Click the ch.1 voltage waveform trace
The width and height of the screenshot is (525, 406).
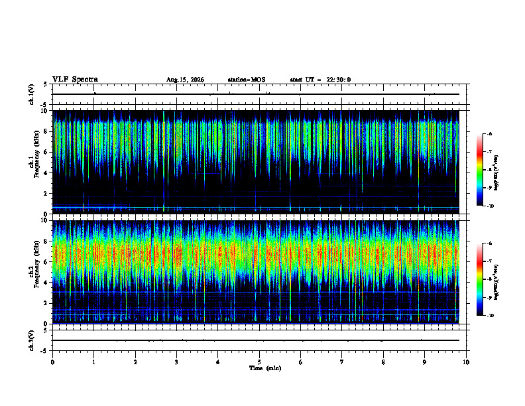coord(256,94)
